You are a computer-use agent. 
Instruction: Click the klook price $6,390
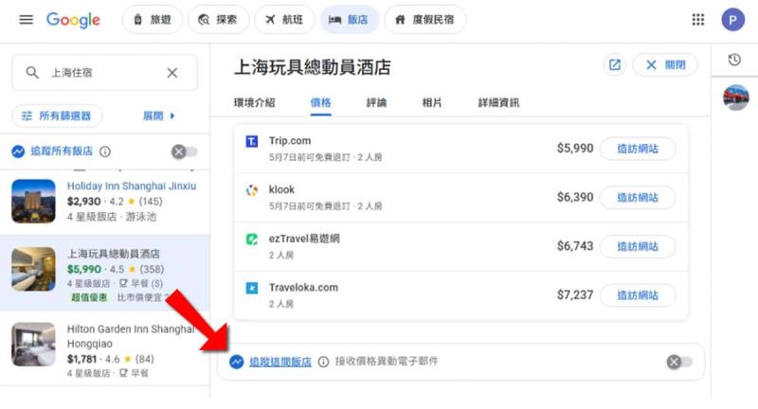pyautogui.click(x=575, y=197)
